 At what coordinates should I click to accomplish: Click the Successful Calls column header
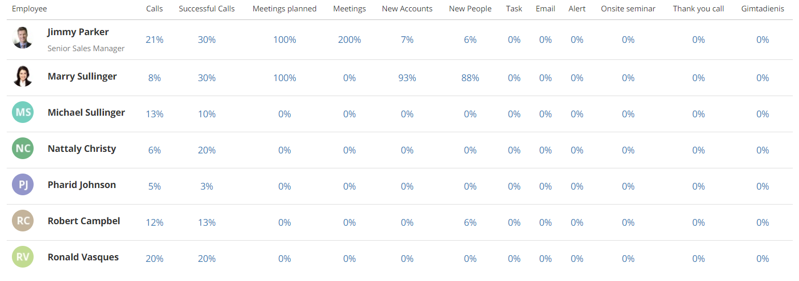pyautogui.click(x=207, y=9)
